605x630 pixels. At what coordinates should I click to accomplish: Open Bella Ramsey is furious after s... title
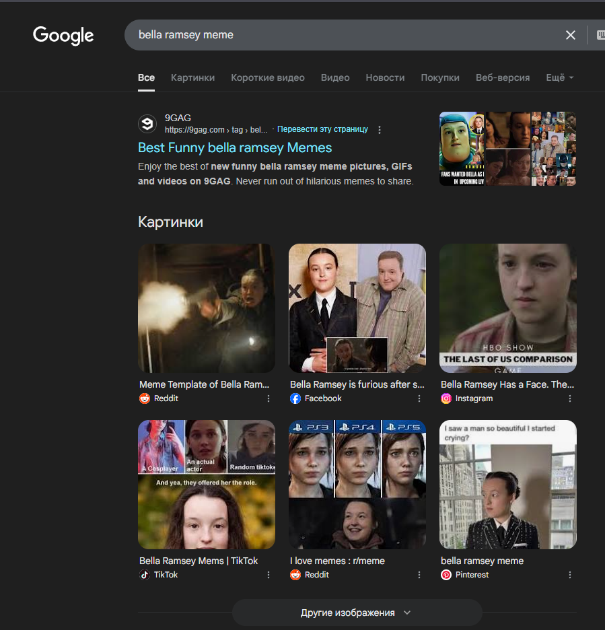(357, 384)
